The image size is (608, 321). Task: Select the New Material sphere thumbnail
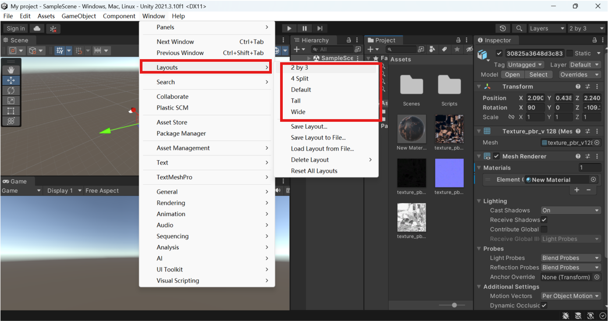pyautogui.click(x=412, y=129)
